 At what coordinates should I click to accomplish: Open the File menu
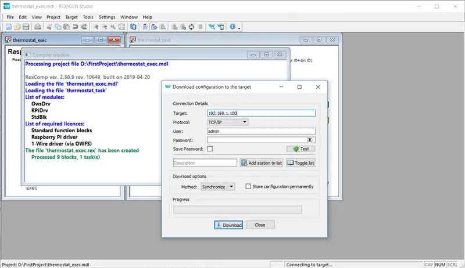click(10, 17)
